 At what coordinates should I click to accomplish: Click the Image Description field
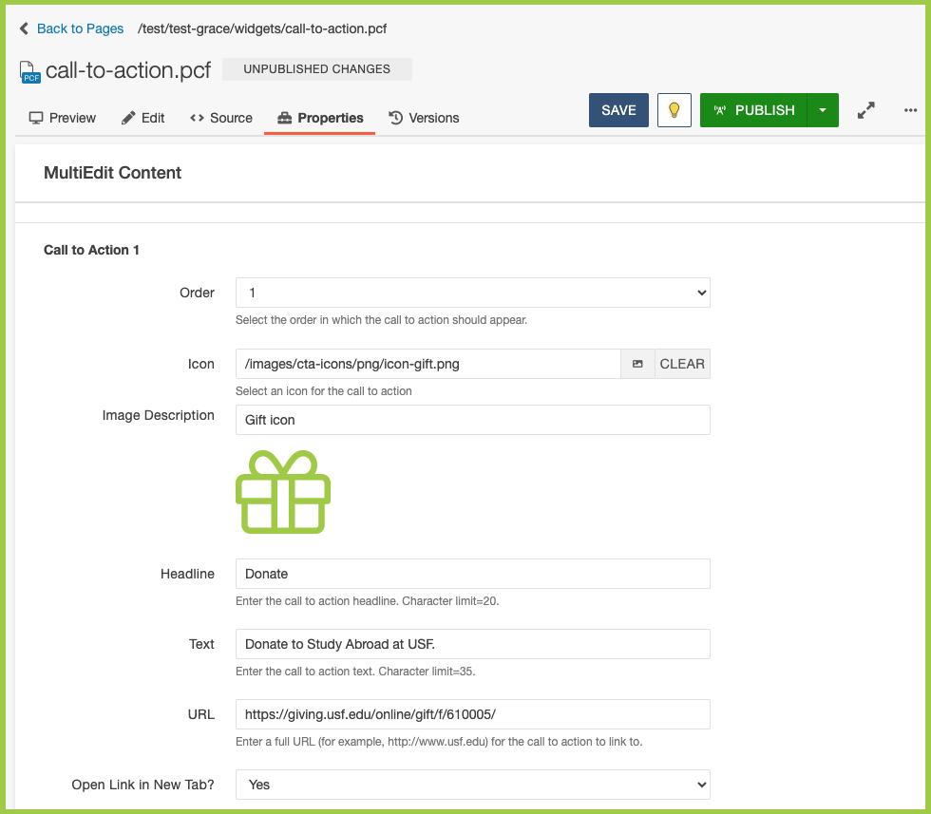pyautogui.click(x=472, y=420)
